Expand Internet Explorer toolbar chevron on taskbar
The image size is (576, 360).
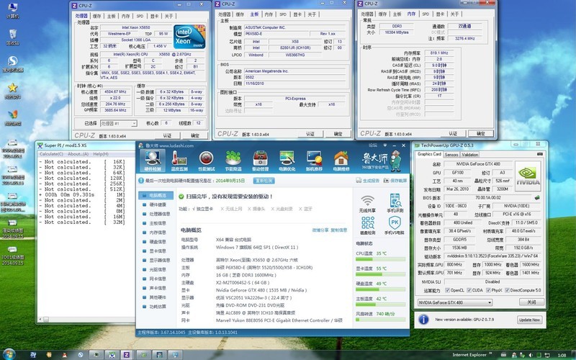(490, 354)
